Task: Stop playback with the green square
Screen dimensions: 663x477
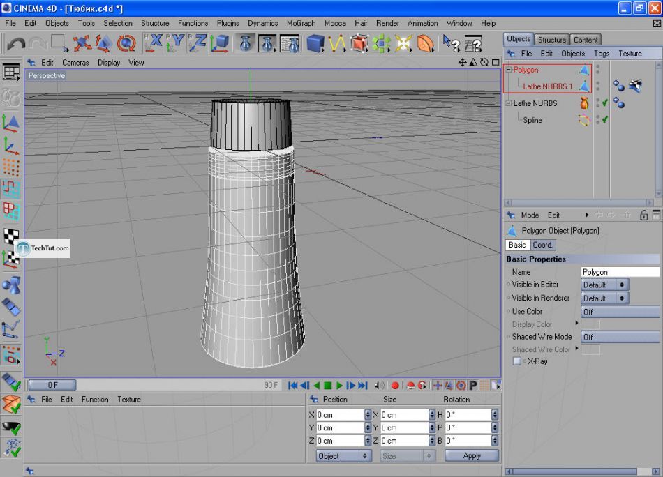Action: (328, 386)
